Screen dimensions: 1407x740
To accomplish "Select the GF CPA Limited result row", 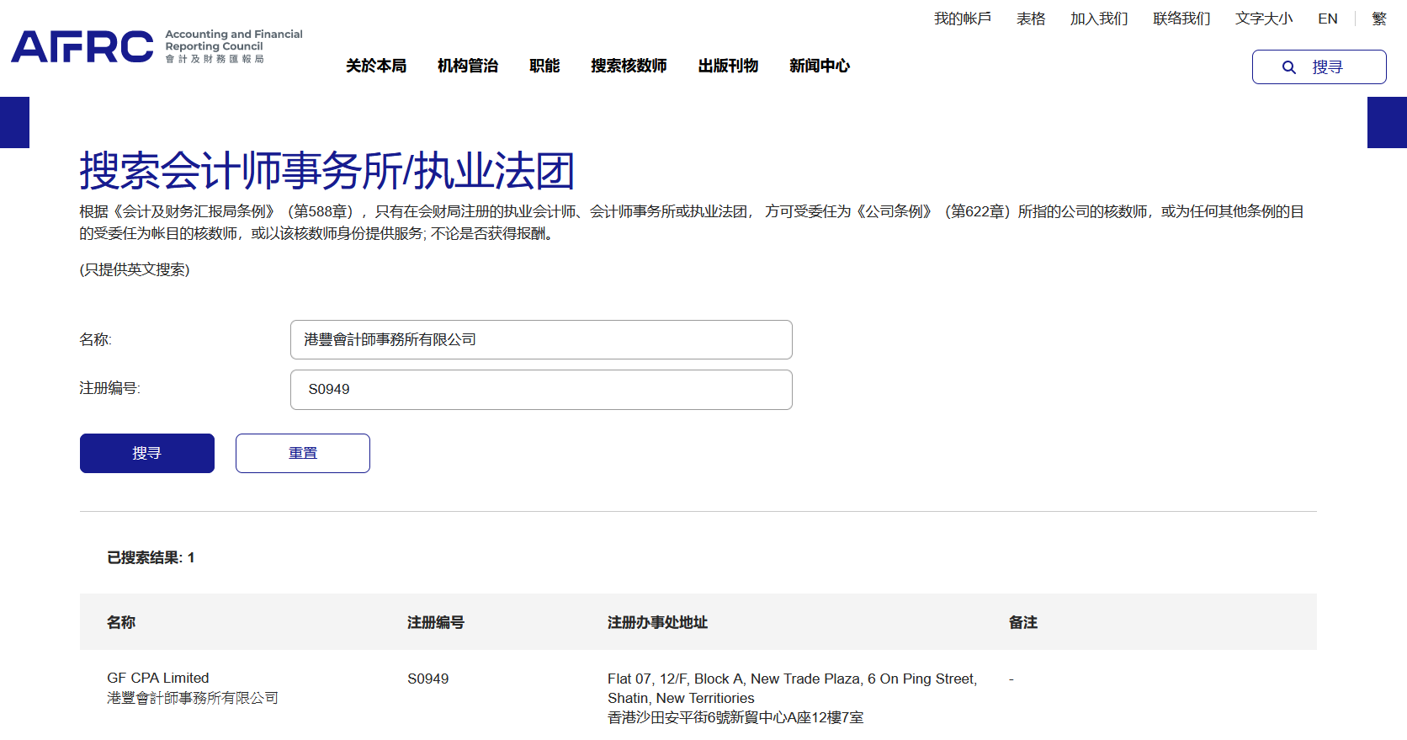I will coord(158,679).
